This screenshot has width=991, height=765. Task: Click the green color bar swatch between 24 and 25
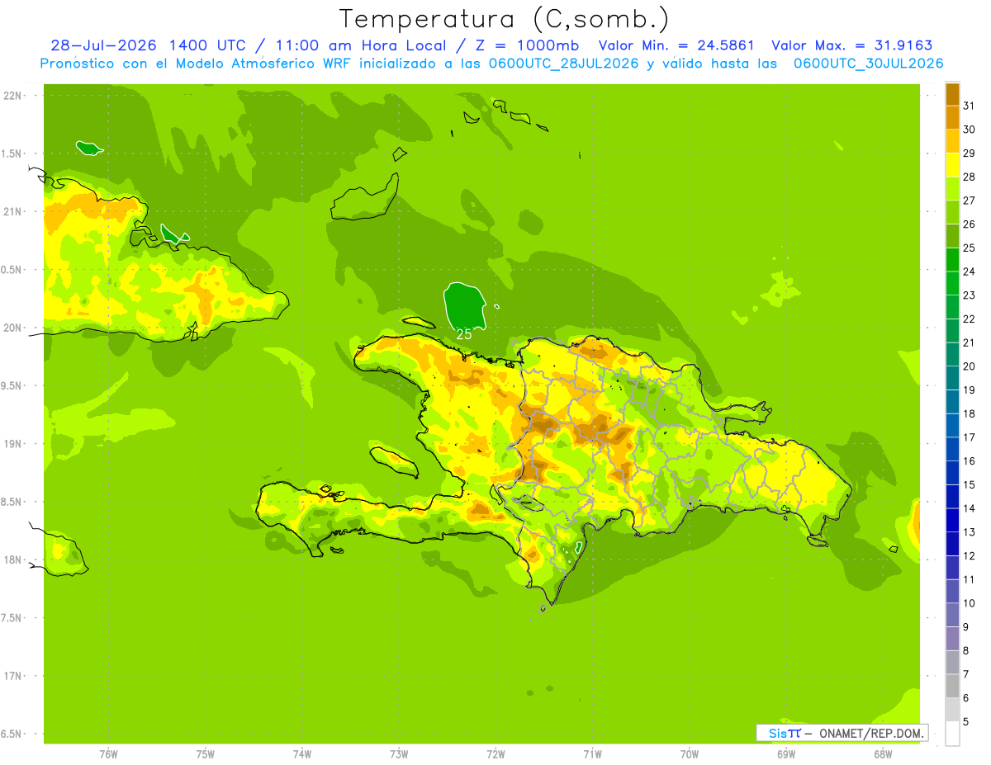click(952, 259)
